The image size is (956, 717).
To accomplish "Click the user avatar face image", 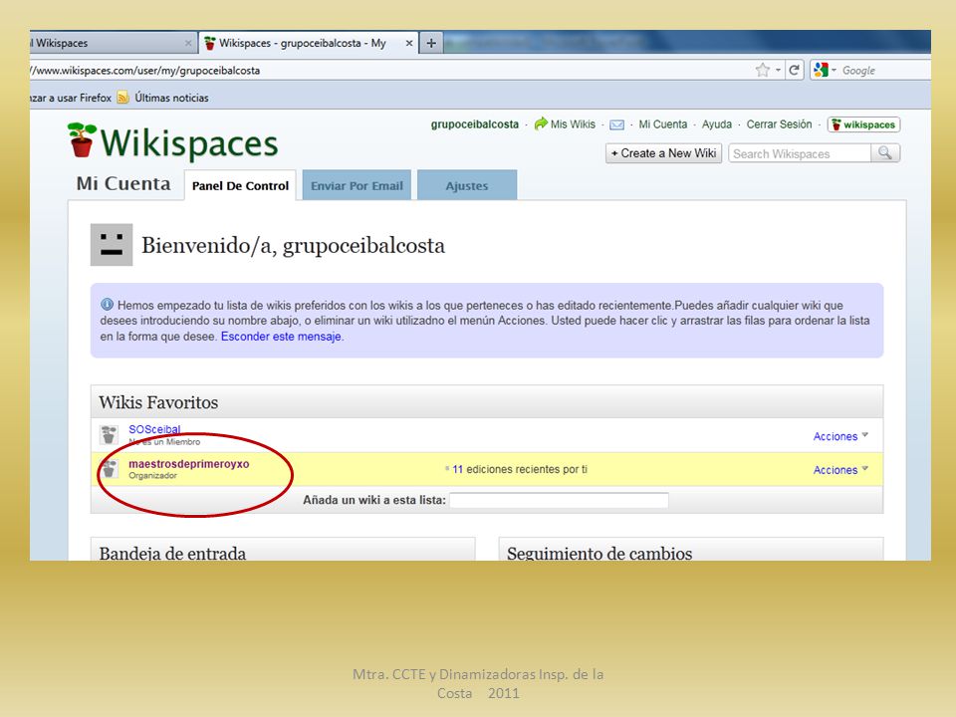I will [x=112, y=245].
